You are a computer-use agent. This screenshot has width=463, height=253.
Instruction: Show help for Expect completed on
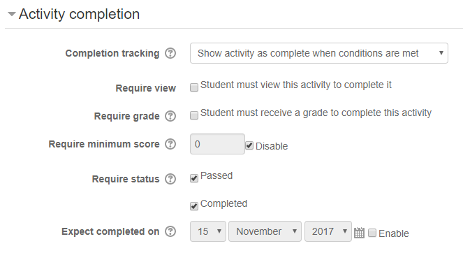tap(170, 231)
